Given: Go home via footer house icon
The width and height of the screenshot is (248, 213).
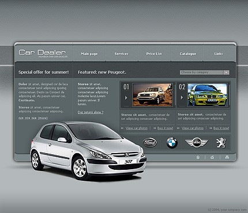Looking at the screenshot, I should pos(198,157).
